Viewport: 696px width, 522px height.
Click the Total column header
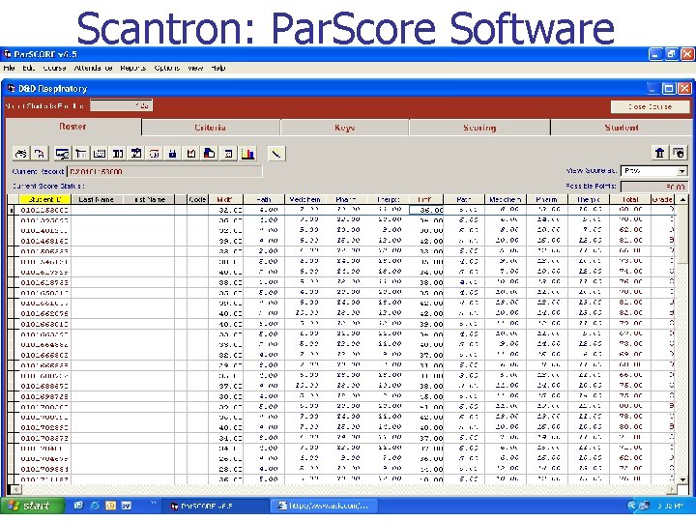pyautogui.click(x=630, y=199)
